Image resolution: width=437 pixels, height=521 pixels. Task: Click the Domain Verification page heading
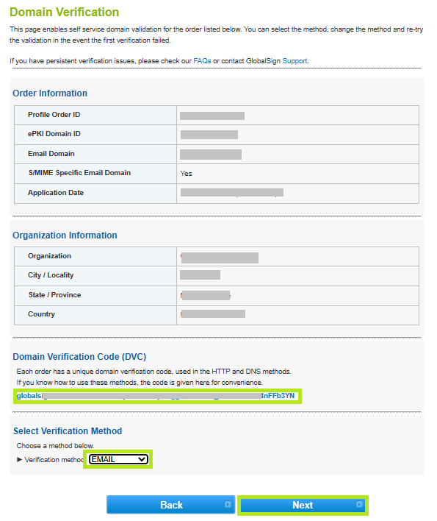click(65, 12)
